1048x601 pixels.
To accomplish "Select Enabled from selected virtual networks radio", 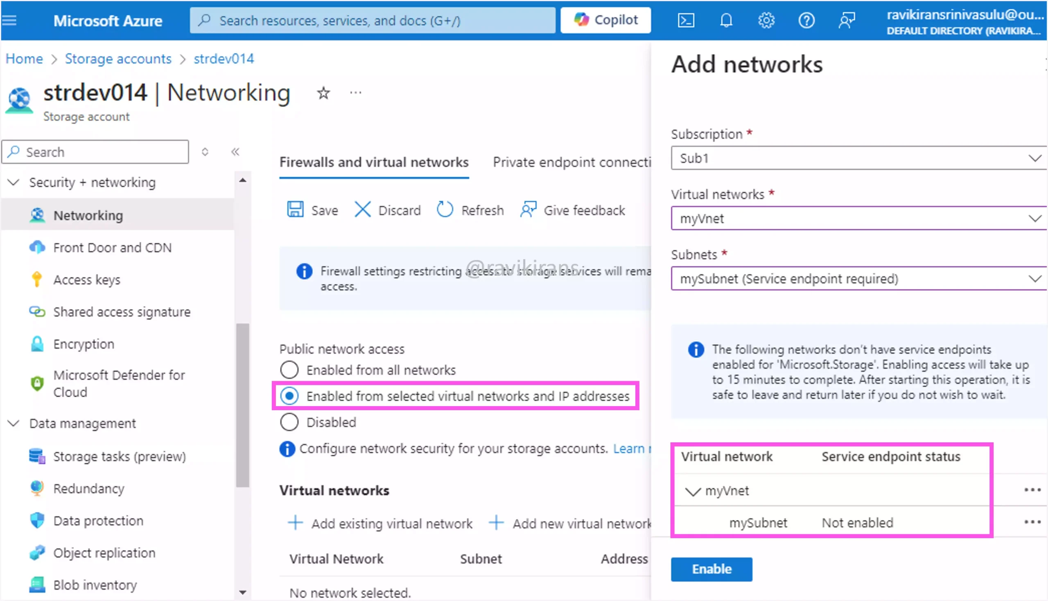I will [x=289, y=396].
